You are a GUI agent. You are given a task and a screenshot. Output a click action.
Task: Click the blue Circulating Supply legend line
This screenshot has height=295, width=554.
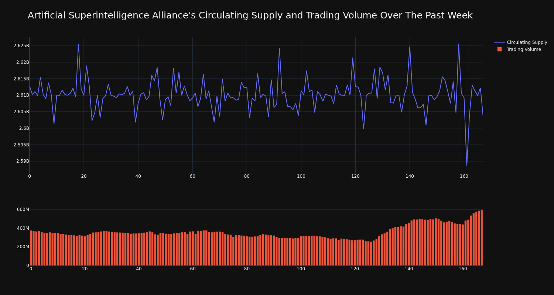click(499, 42)
